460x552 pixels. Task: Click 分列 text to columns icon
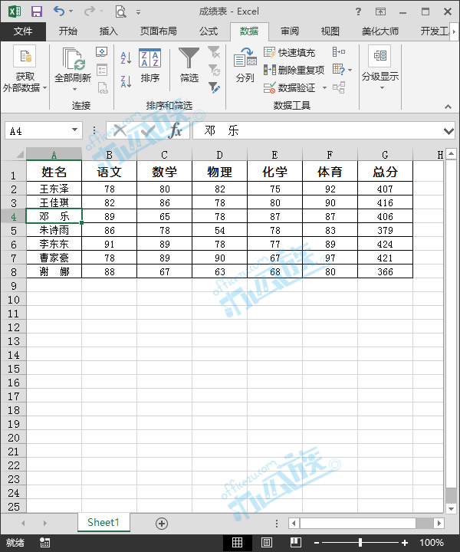(x=245, y=65)
